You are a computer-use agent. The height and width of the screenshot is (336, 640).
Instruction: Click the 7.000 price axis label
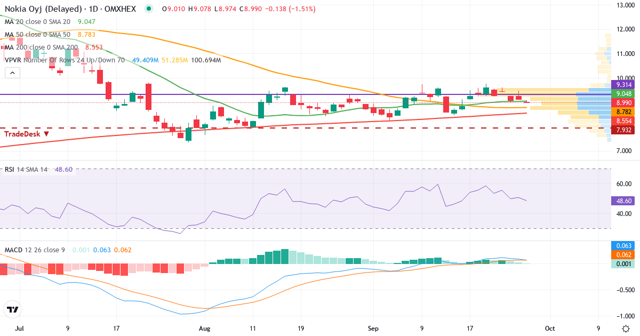[625, 151]
